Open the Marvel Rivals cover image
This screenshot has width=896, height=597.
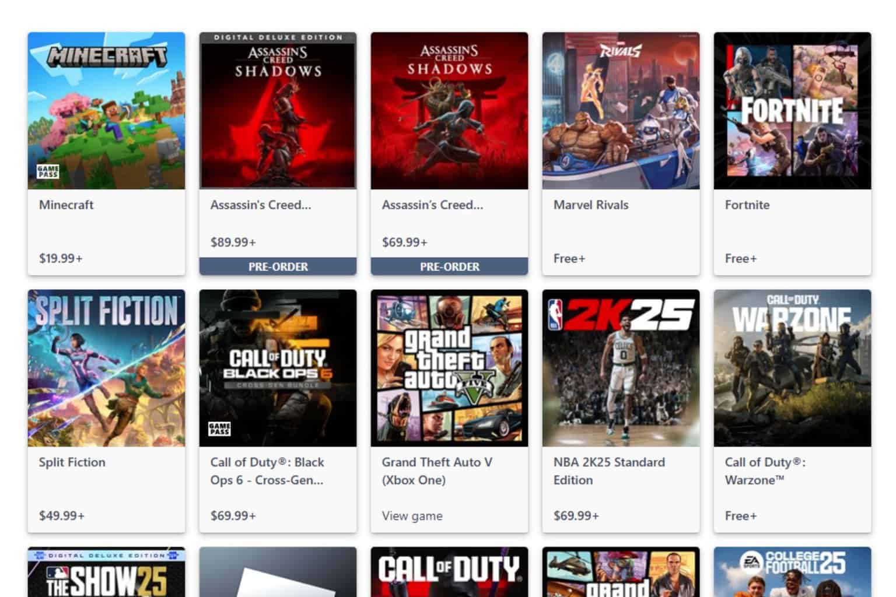tap(621, 111)
